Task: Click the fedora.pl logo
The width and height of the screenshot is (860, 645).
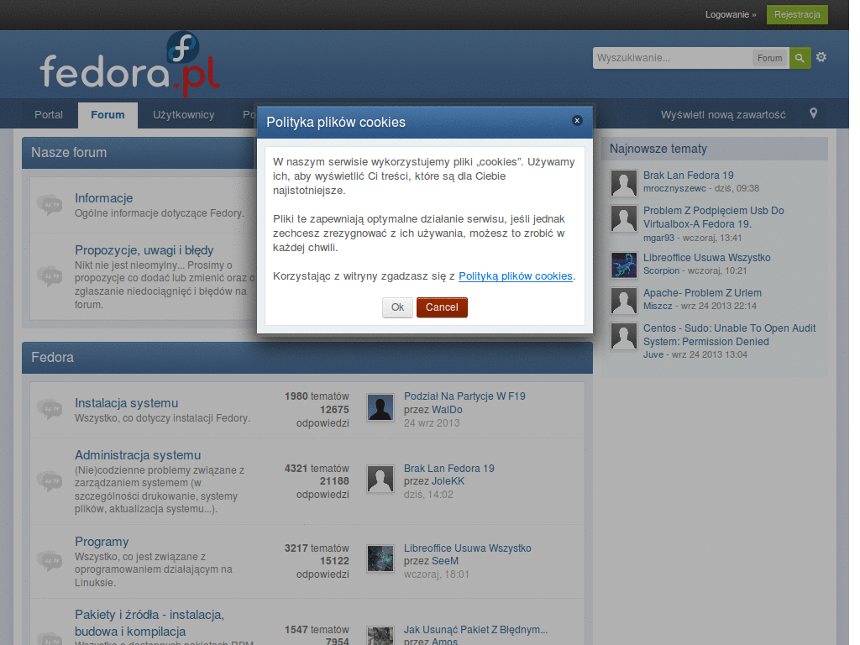Action: pyautogui.click(x=130, y=65)
